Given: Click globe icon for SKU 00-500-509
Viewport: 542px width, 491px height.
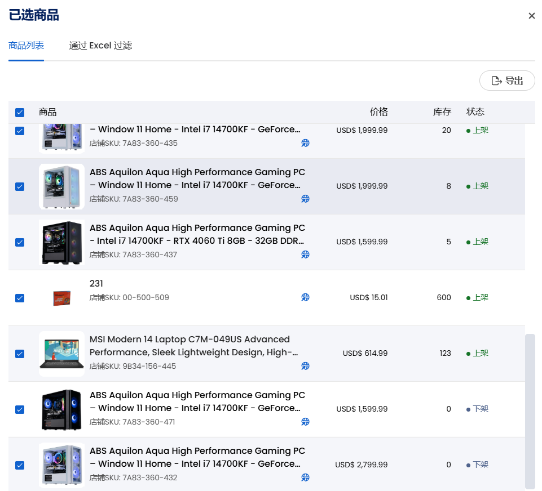Looking at the screenshot, I should click(x=305, y=297).
